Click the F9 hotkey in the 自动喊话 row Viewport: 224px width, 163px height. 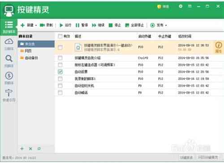[x=140, y=93]
